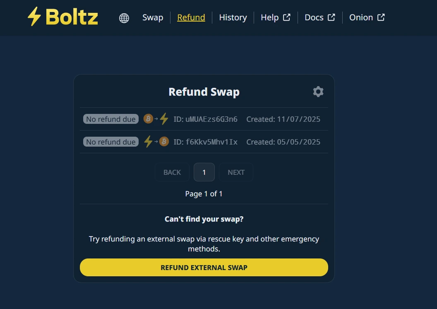Click the No refund due badge on first swap
Screen dimensions: 437x309
tap(111, 119)
